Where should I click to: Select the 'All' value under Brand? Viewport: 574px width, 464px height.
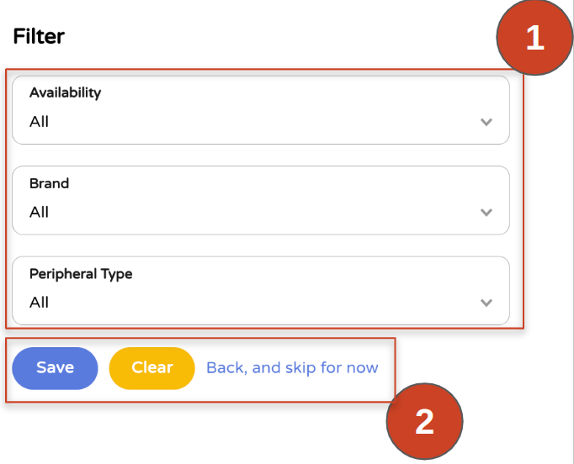pyautogui.click(x=40, y=213)
